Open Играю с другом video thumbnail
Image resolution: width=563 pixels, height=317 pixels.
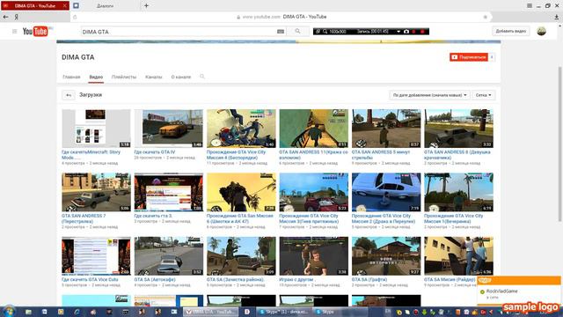314,256
